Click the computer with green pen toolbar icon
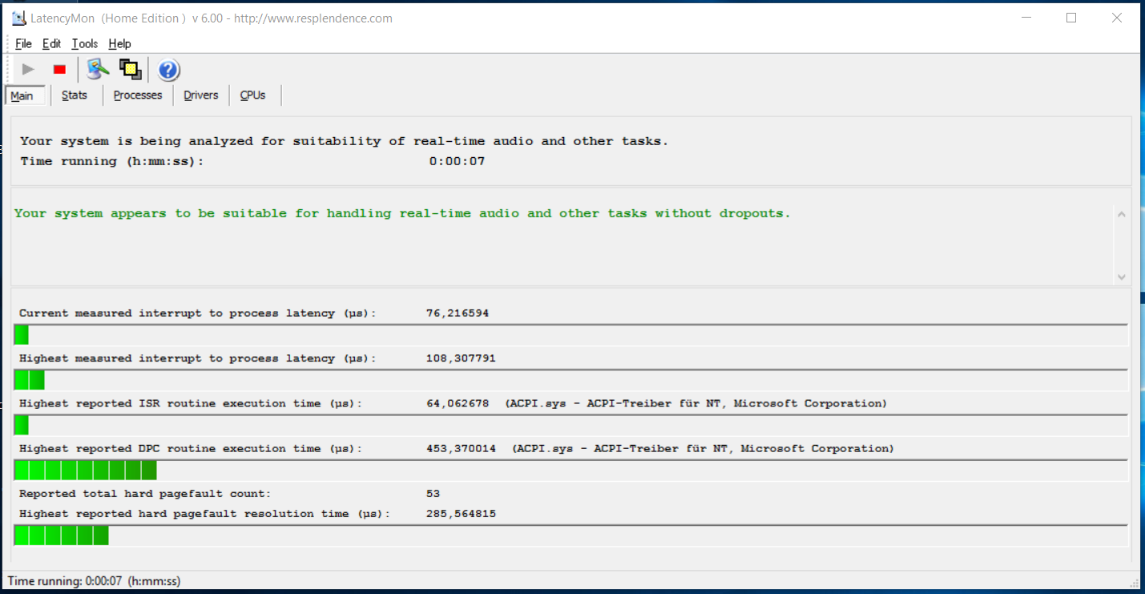1145x594 pixels. [x=98, y=70]
